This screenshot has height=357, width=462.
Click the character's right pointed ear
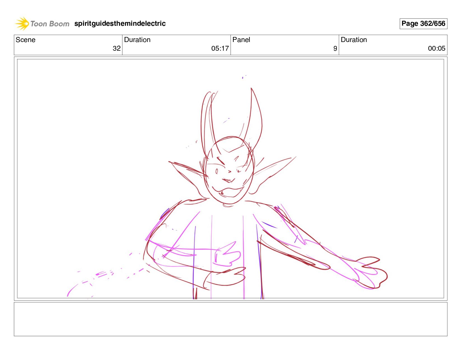tap(273, 171)
